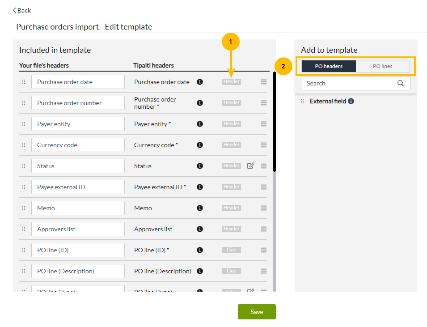Click info icon for Payer entity
This screenshot has height=327, width=427.
[x=200, y=124]
